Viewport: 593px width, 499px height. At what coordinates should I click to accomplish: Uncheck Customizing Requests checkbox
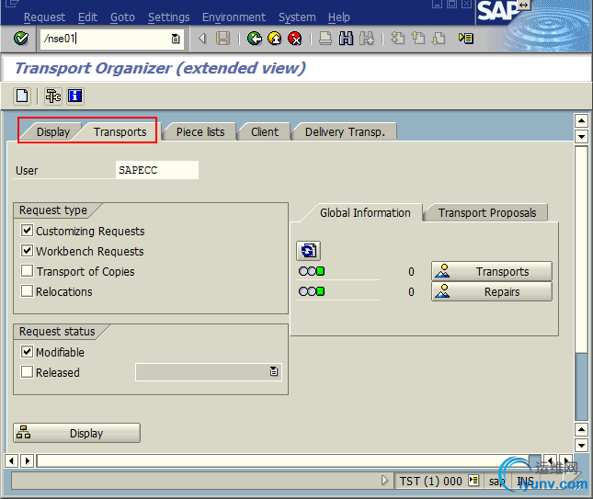[x=27, y=231]
